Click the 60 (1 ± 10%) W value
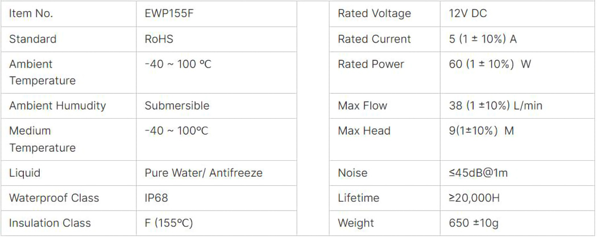Viewport: 597px width, 238px height. point(490,64)
